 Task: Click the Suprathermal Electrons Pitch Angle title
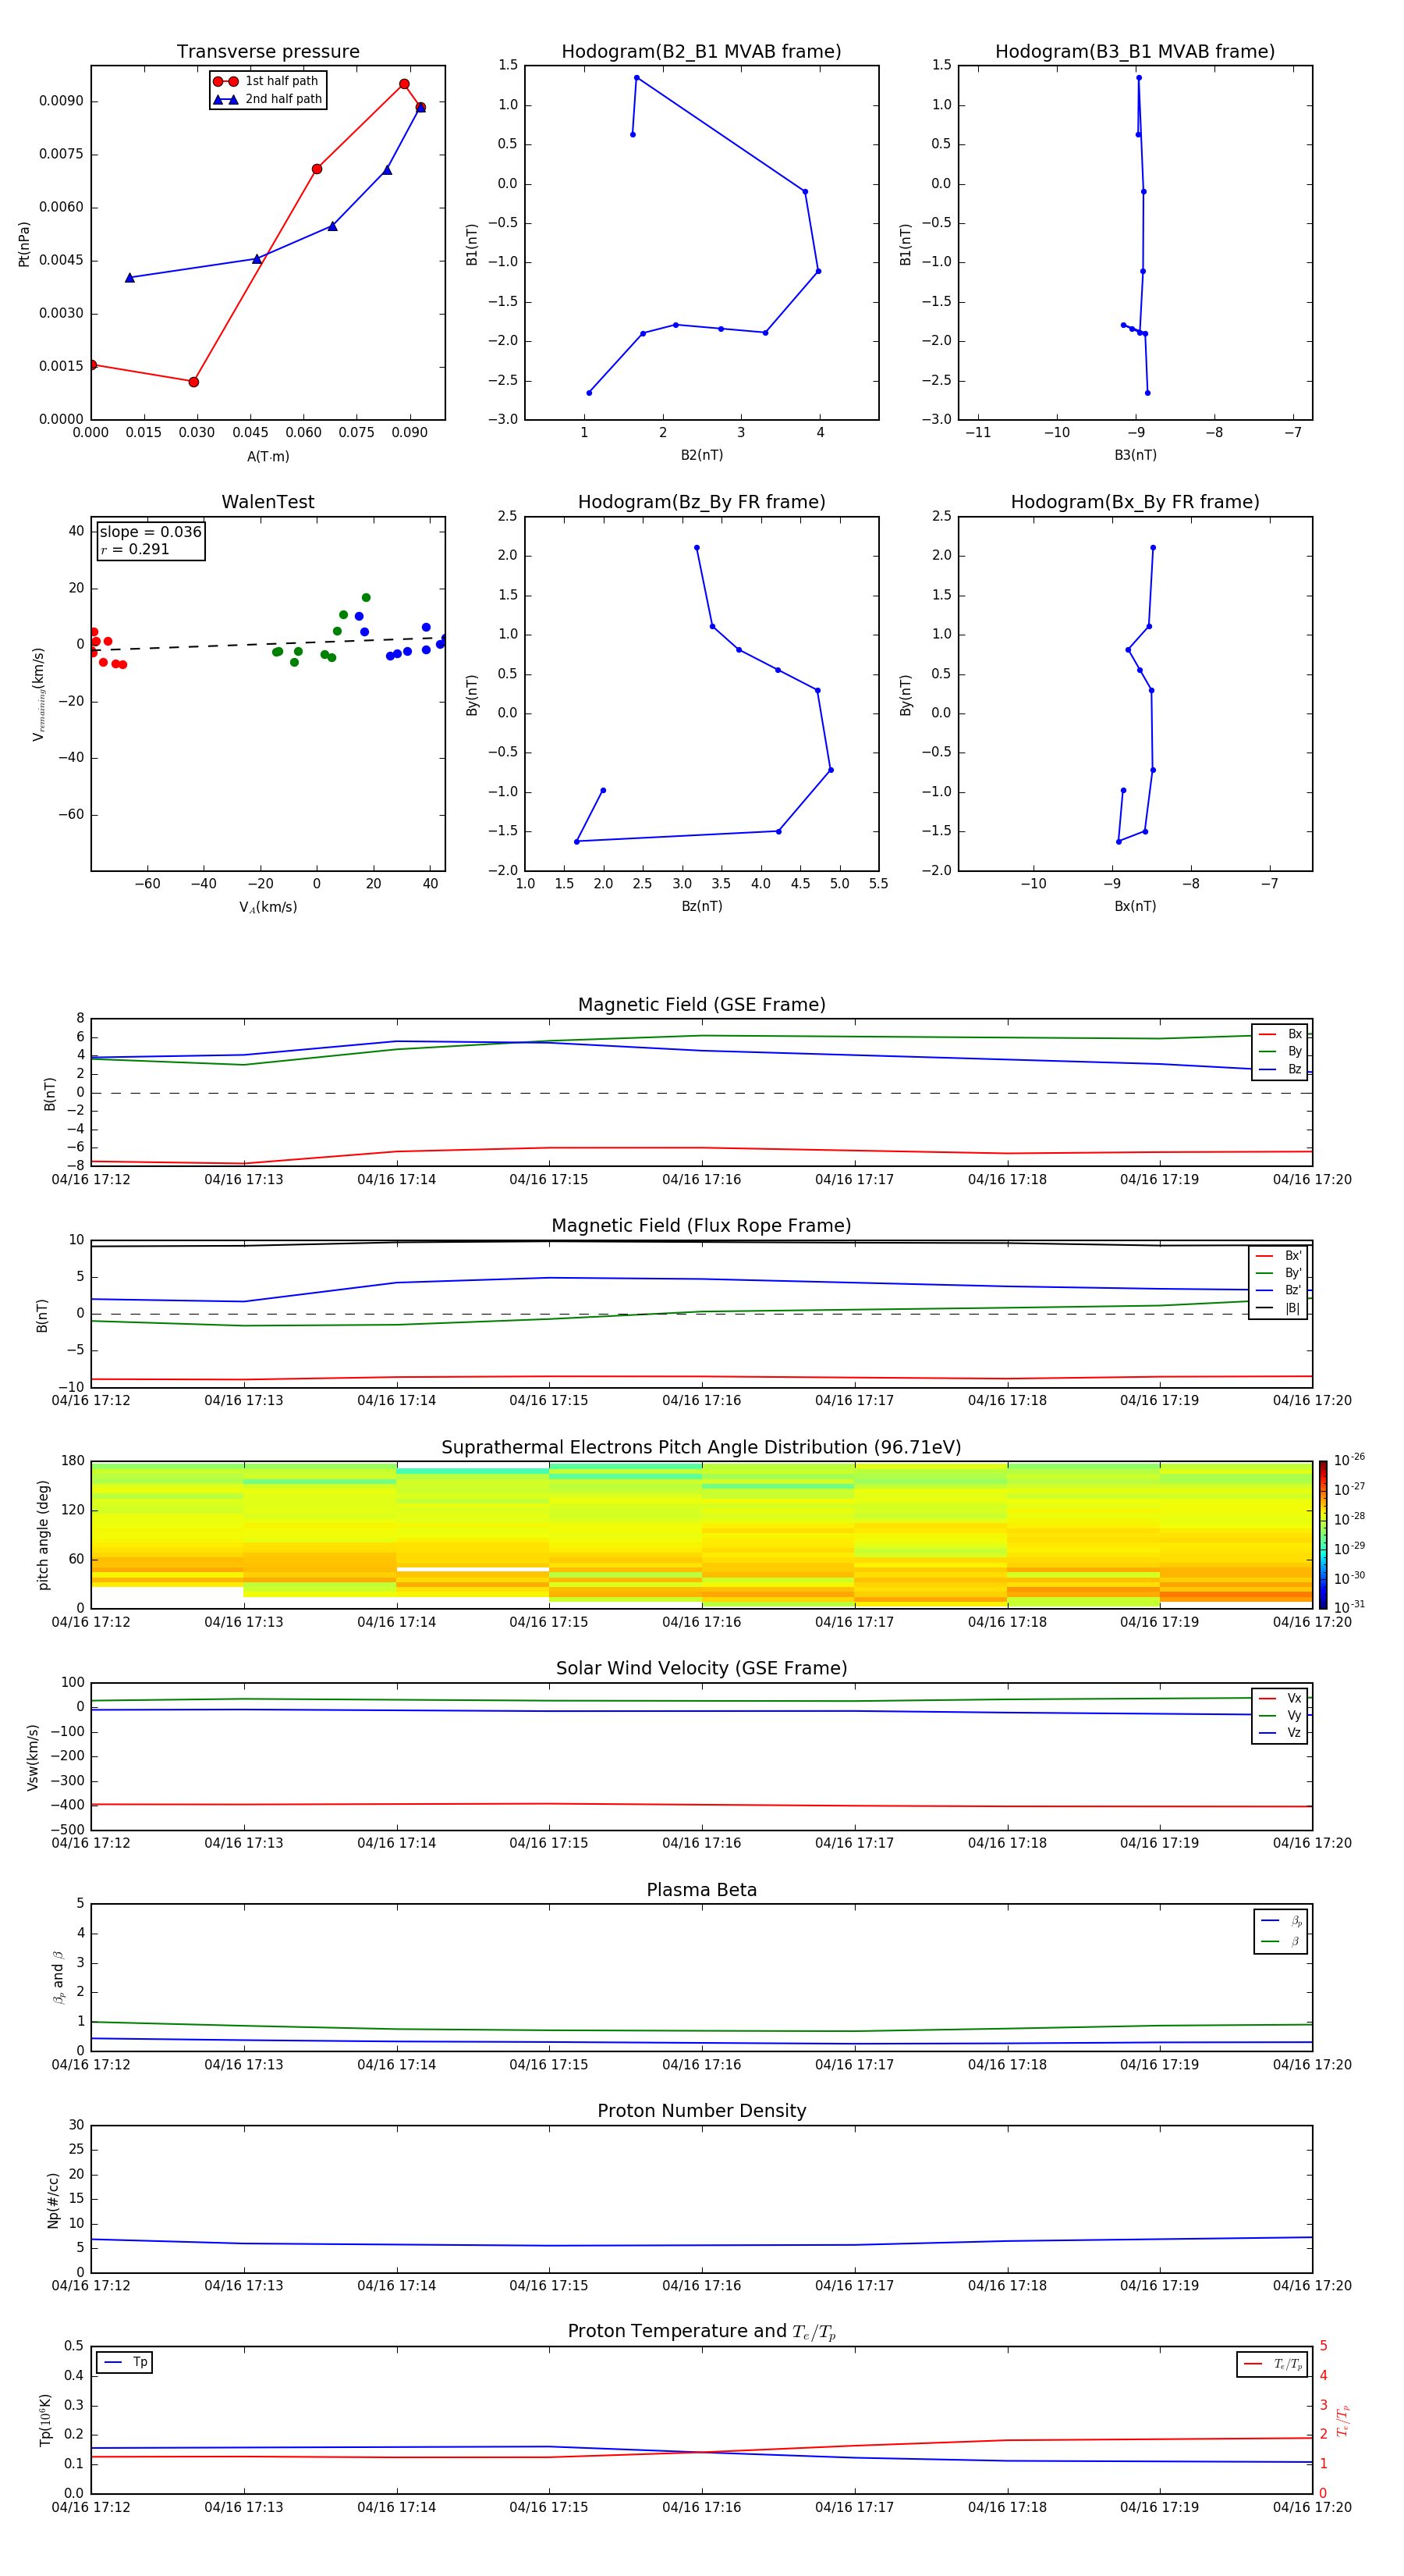(701, 1447)
